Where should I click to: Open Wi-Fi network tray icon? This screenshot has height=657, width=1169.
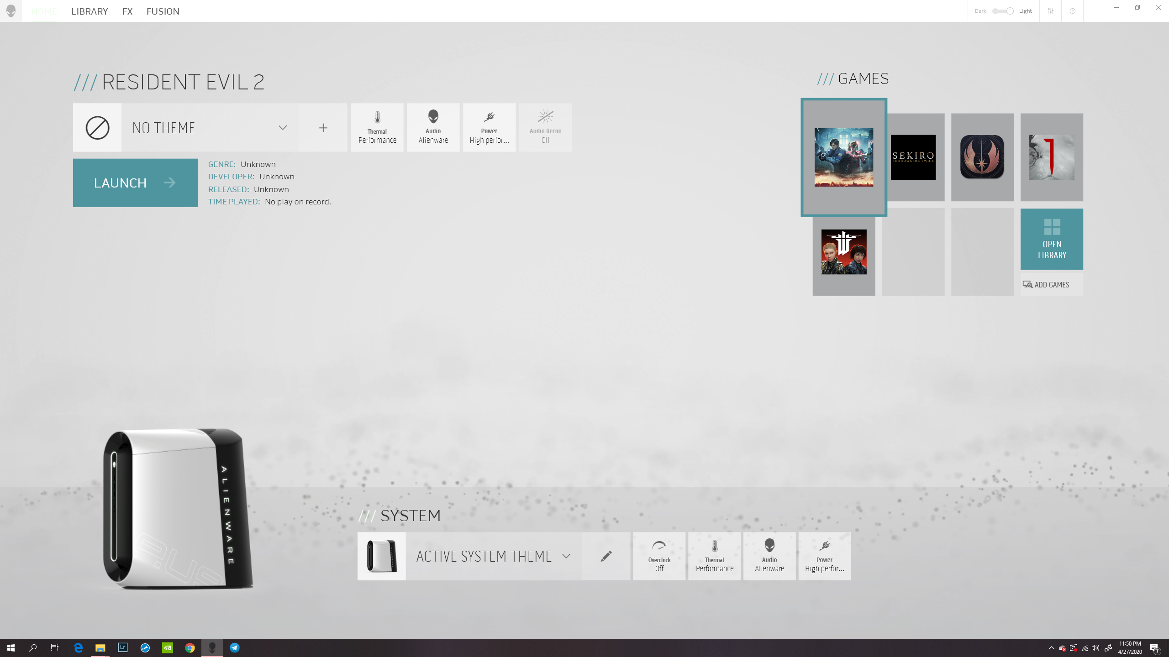(1085, 648)
